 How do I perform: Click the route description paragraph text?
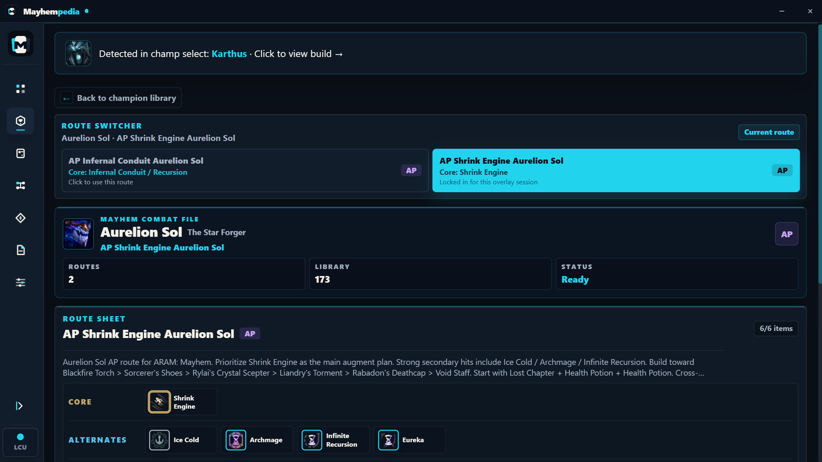[x=383, y=367]
